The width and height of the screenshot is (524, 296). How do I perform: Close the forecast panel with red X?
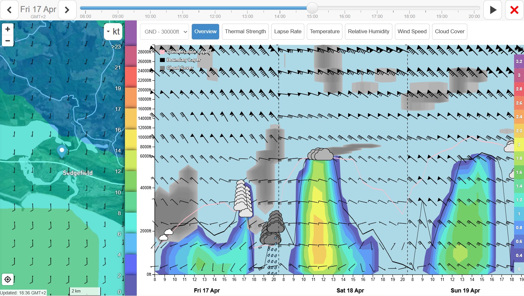click(514, 10)
